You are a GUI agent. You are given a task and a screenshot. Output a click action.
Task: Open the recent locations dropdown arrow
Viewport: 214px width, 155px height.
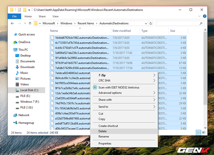pyautogui.click(x=25, y=23)
